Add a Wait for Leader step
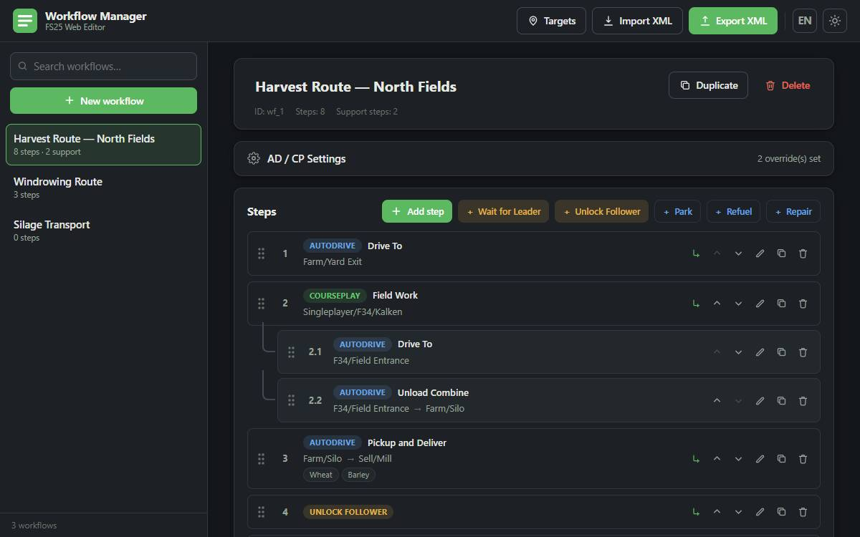 (x=504, y=211)
